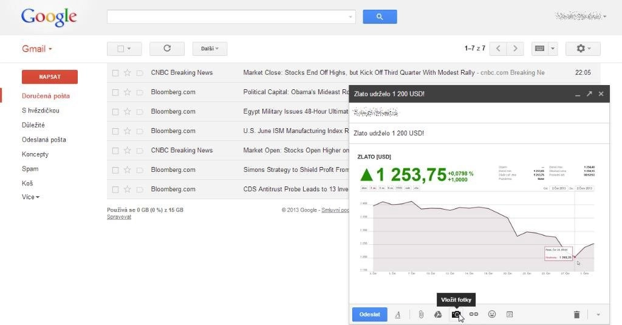
Task: Go to the previous page of messages
Action: point(498,49)
